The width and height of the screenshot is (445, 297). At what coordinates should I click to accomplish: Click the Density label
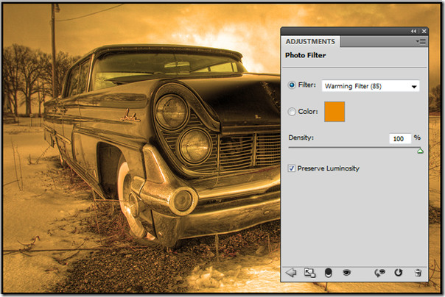(x=301, y=137)
